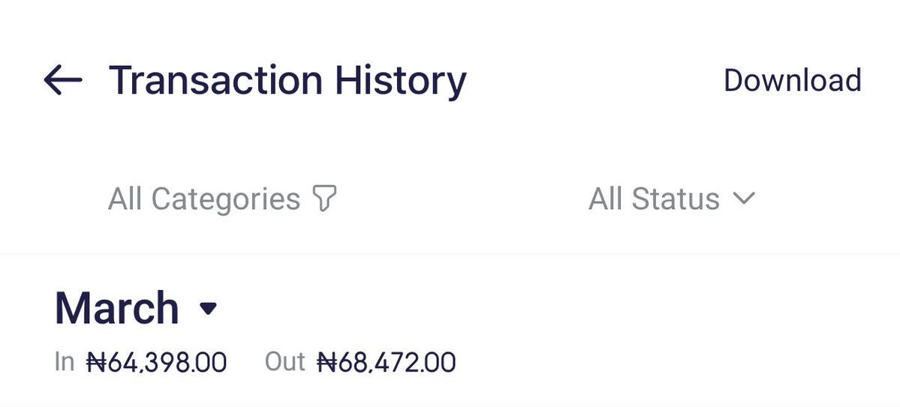
Task: Select the All Status filter label
Action: 654,199
